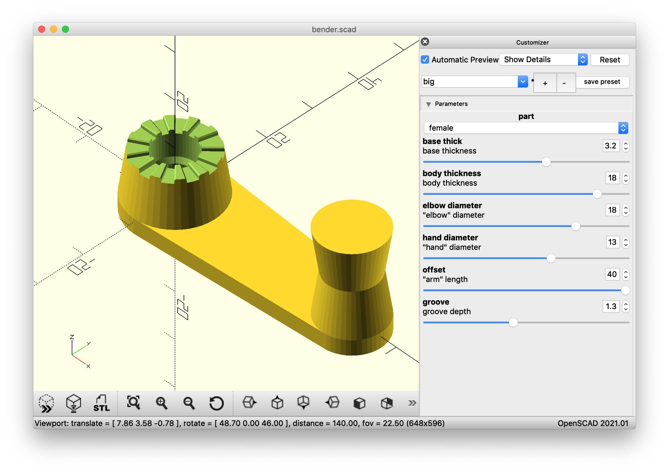Image resolution: width=669 pixels, height=473 pixels.
Task: Zoom out of the 3D view
Action: click(189, 403)
